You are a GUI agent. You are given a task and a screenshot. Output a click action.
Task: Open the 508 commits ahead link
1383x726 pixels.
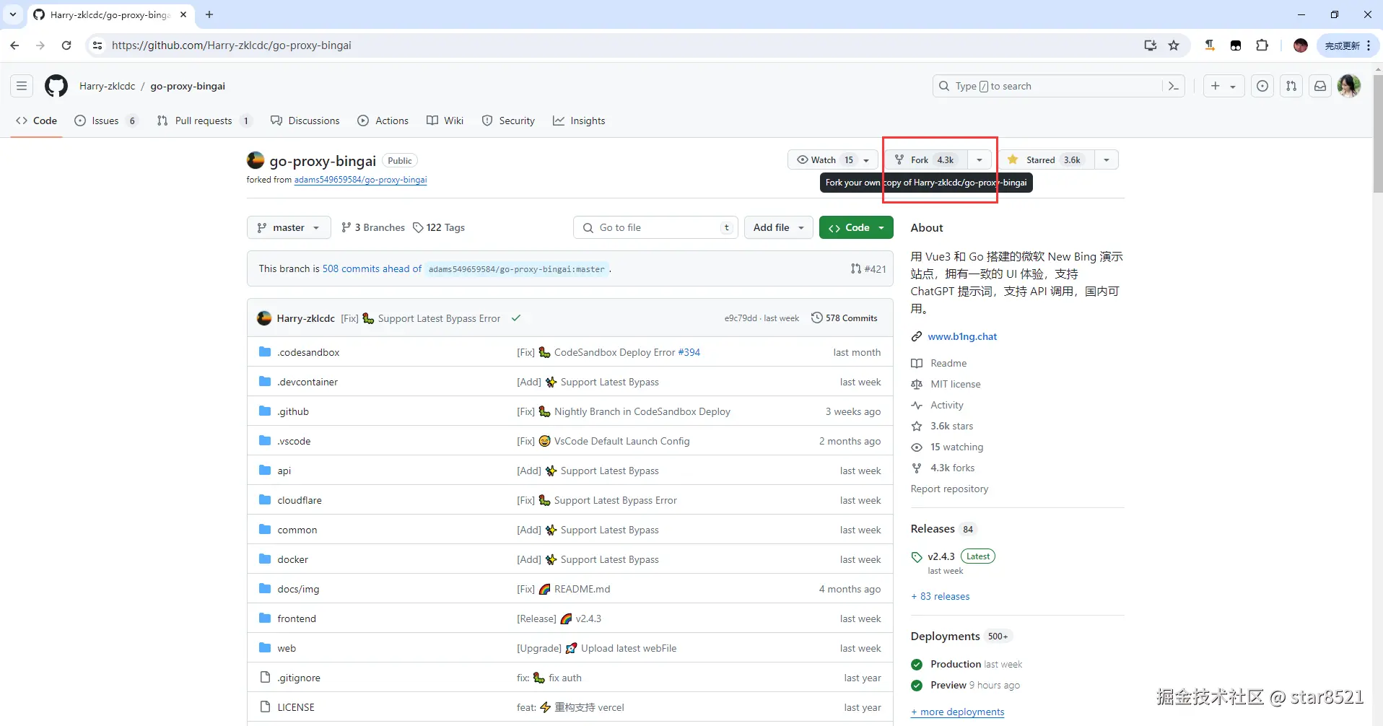tap(372, 268)
